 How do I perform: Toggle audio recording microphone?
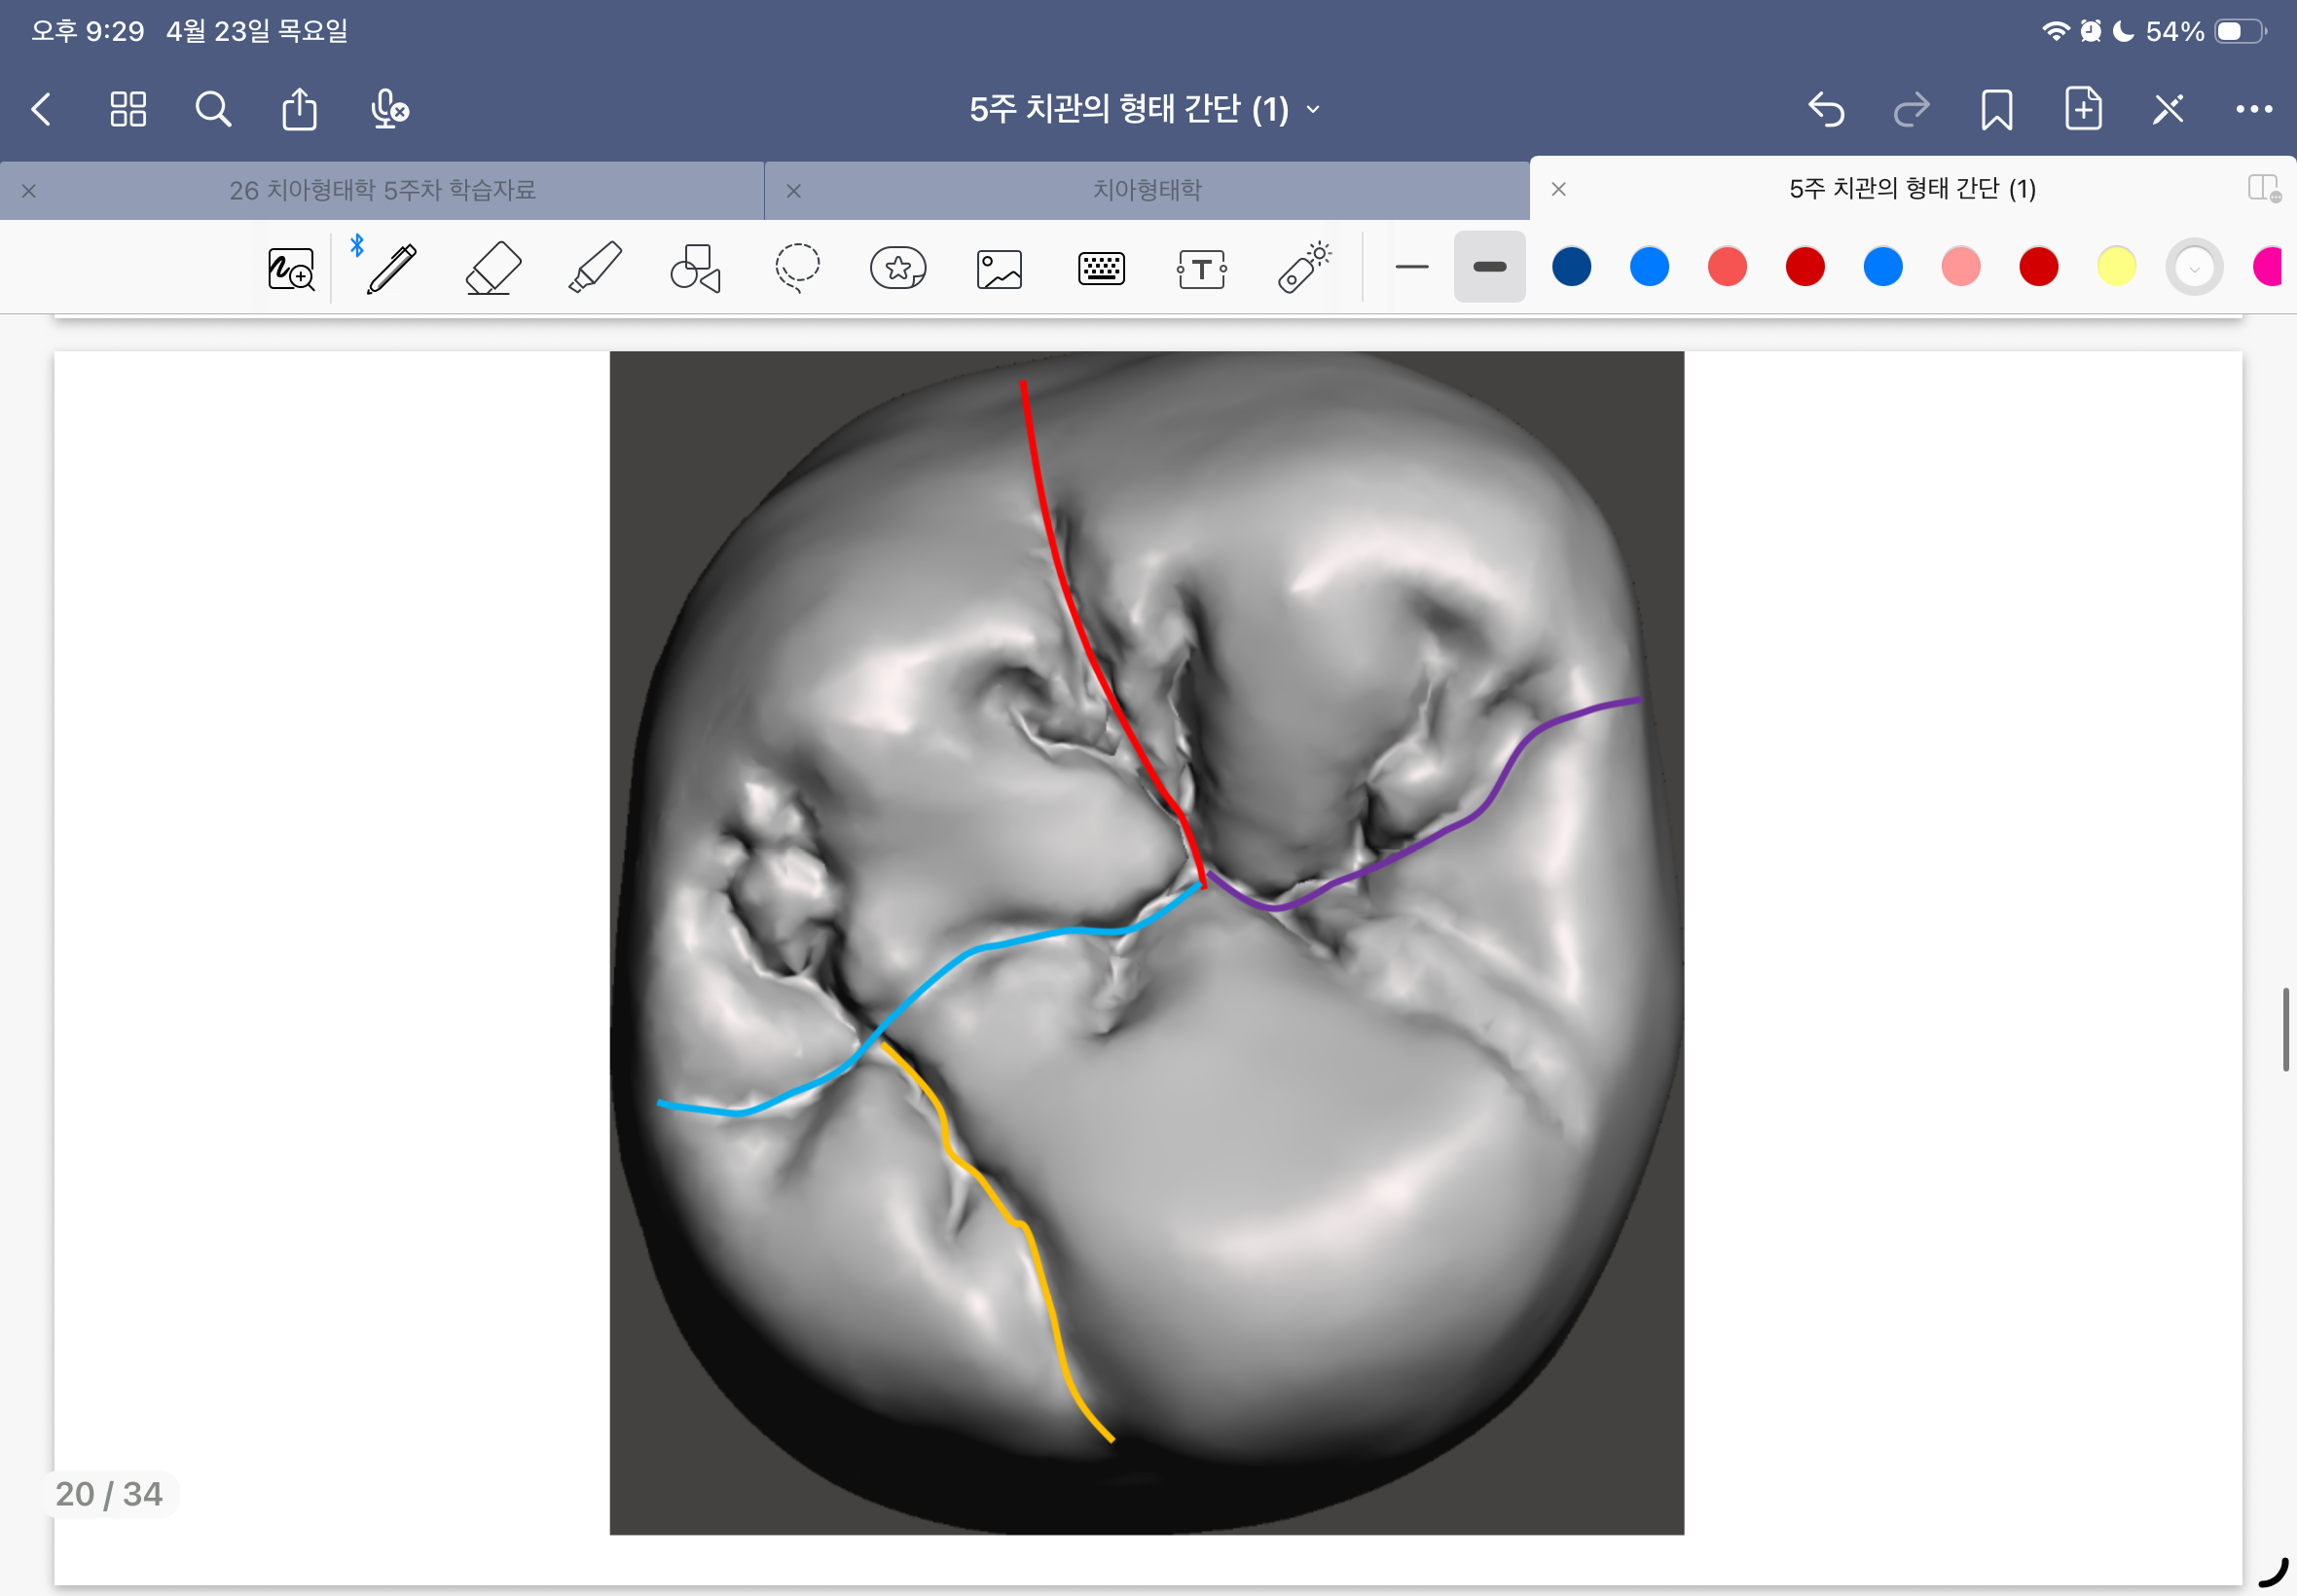pos(388,109)
